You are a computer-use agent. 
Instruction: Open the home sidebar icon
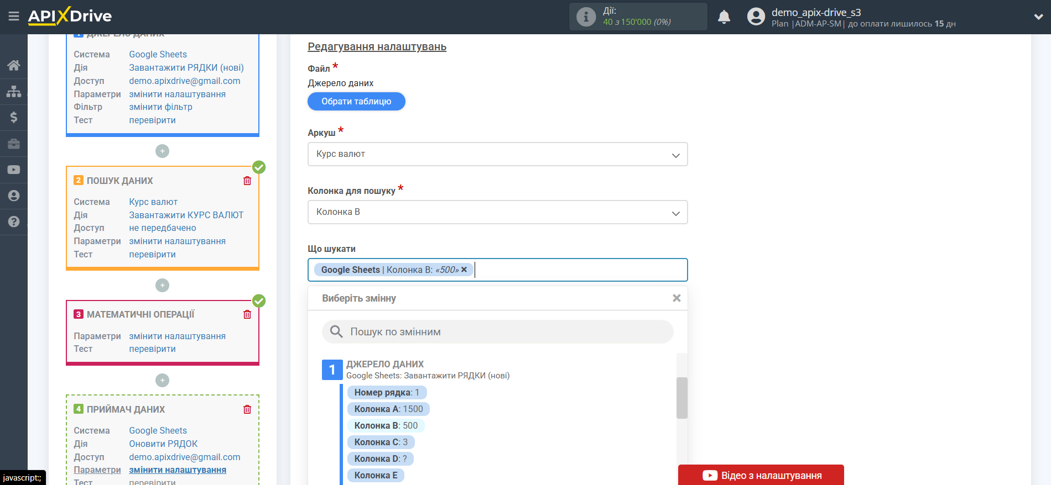(x=14, y=65)
